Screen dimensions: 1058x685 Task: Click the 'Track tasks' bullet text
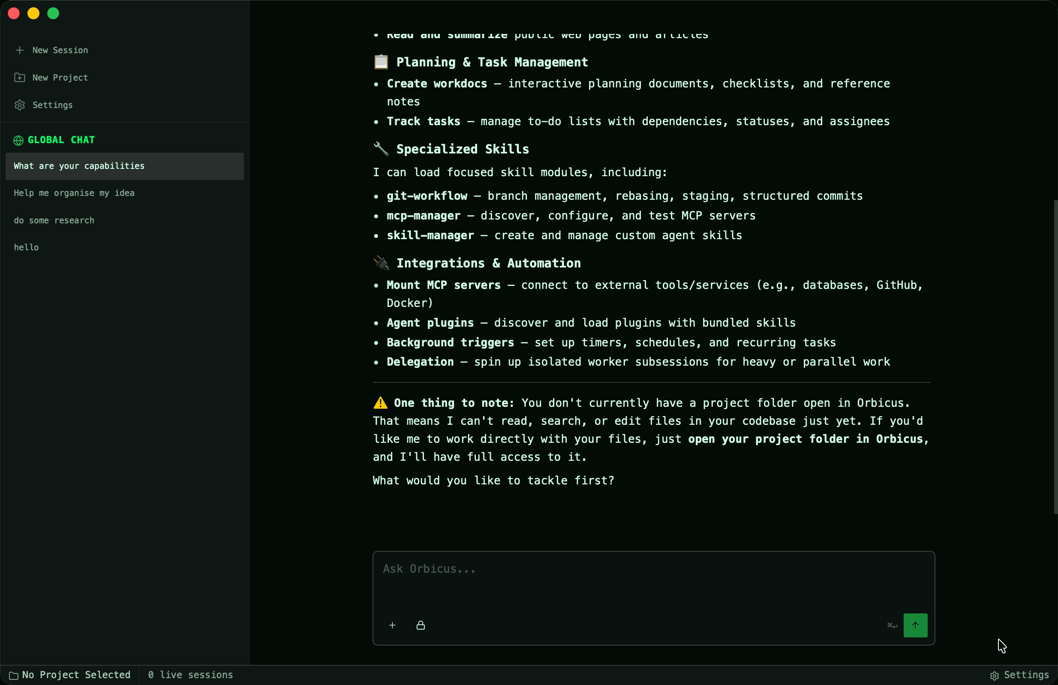(423, 121)
